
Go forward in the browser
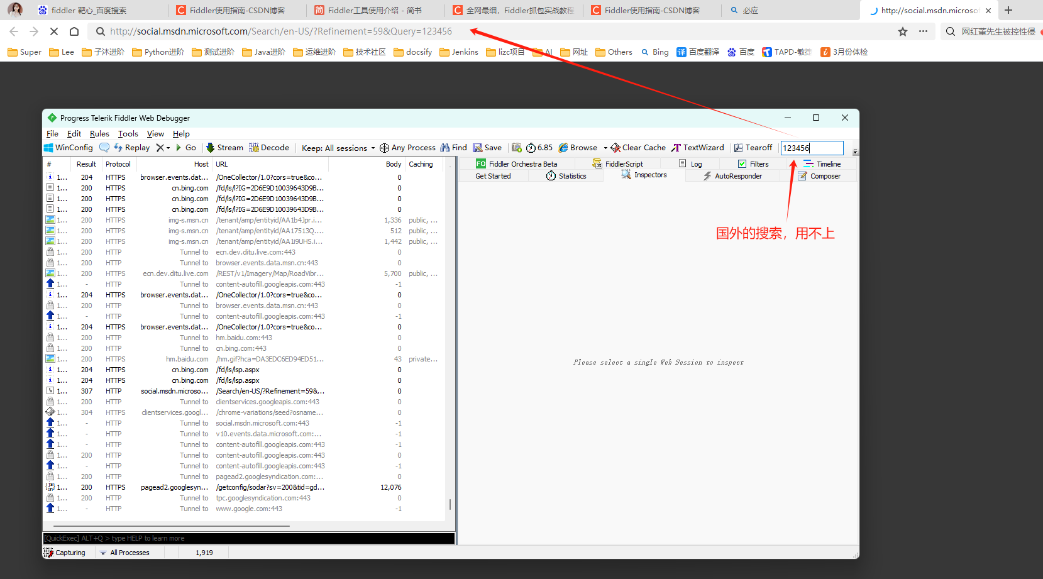tap(34, 31)
